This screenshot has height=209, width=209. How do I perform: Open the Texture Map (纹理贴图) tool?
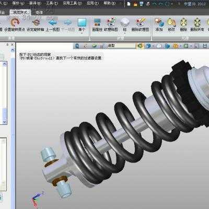point(111,22)
